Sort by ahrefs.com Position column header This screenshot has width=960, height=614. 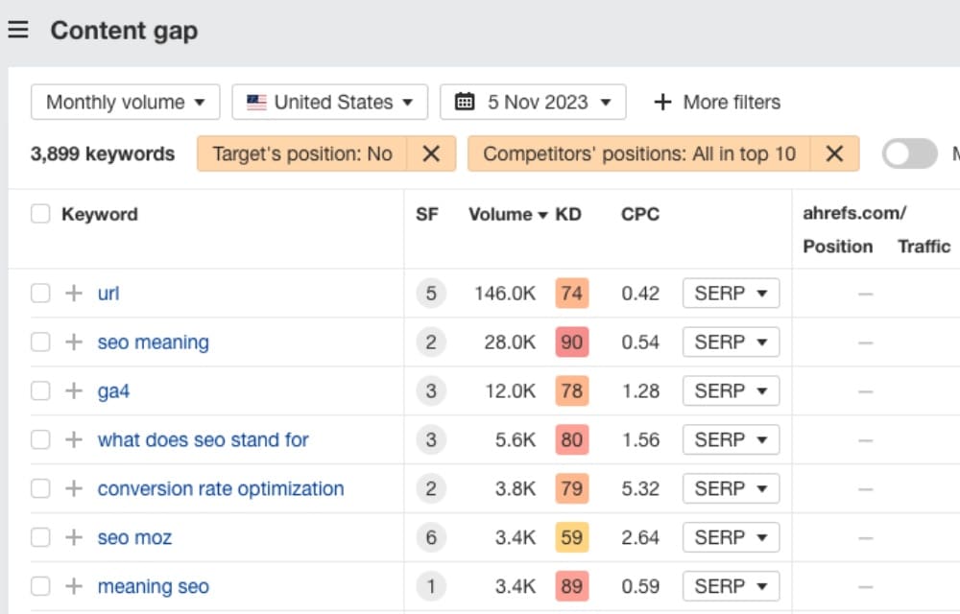(x=837, y=247)
